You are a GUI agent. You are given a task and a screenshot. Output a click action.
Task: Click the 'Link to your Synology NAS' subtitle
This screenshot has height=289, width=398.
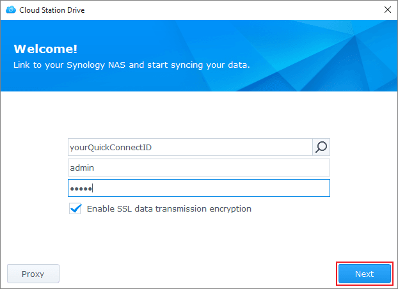pyautogui.click(x=132, y=65)
